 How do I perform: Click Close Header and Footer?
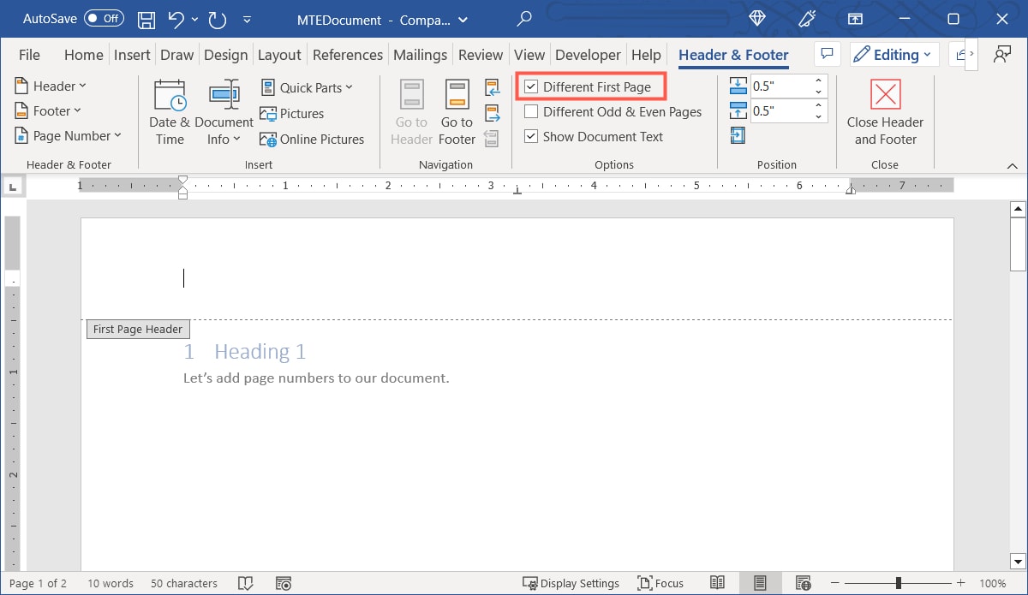click(x=884, y=112)
